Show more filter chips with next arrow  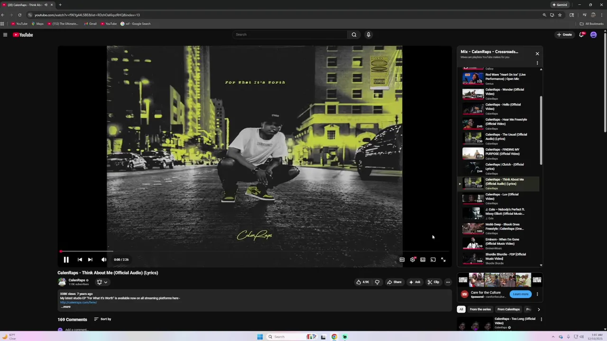pos(539,309)
